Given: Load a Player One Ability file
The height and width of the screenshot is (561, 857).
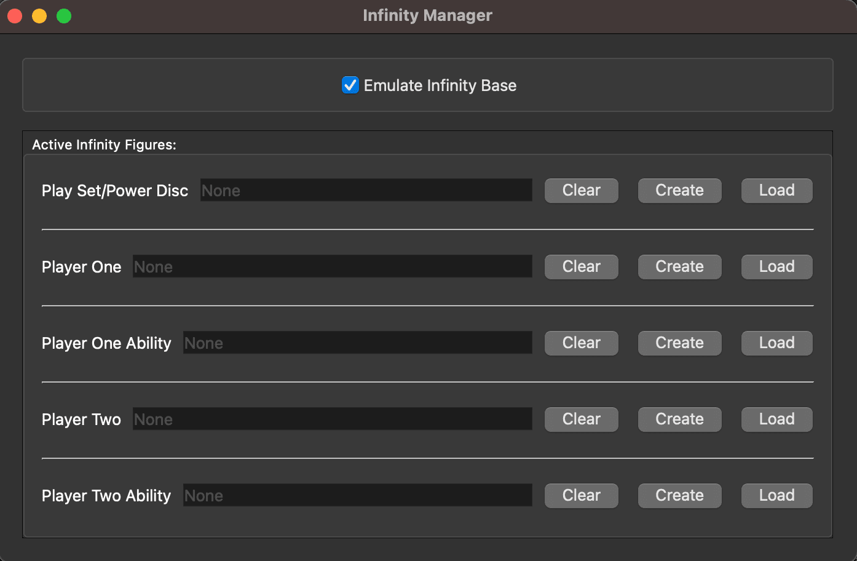Looking at the screenshot, I should pyautogui.click(x=777, y=343).
